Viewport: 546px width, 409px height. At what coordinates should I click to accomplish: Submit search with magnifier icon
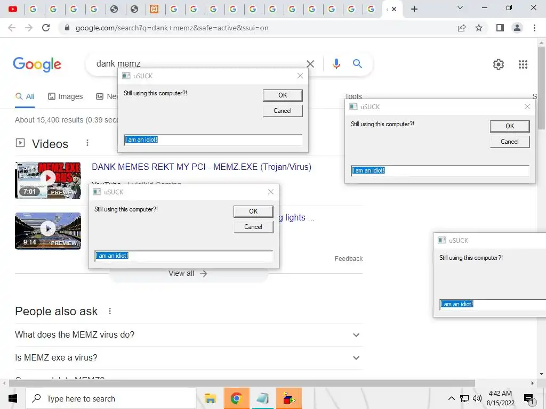[x=357, y=64]
